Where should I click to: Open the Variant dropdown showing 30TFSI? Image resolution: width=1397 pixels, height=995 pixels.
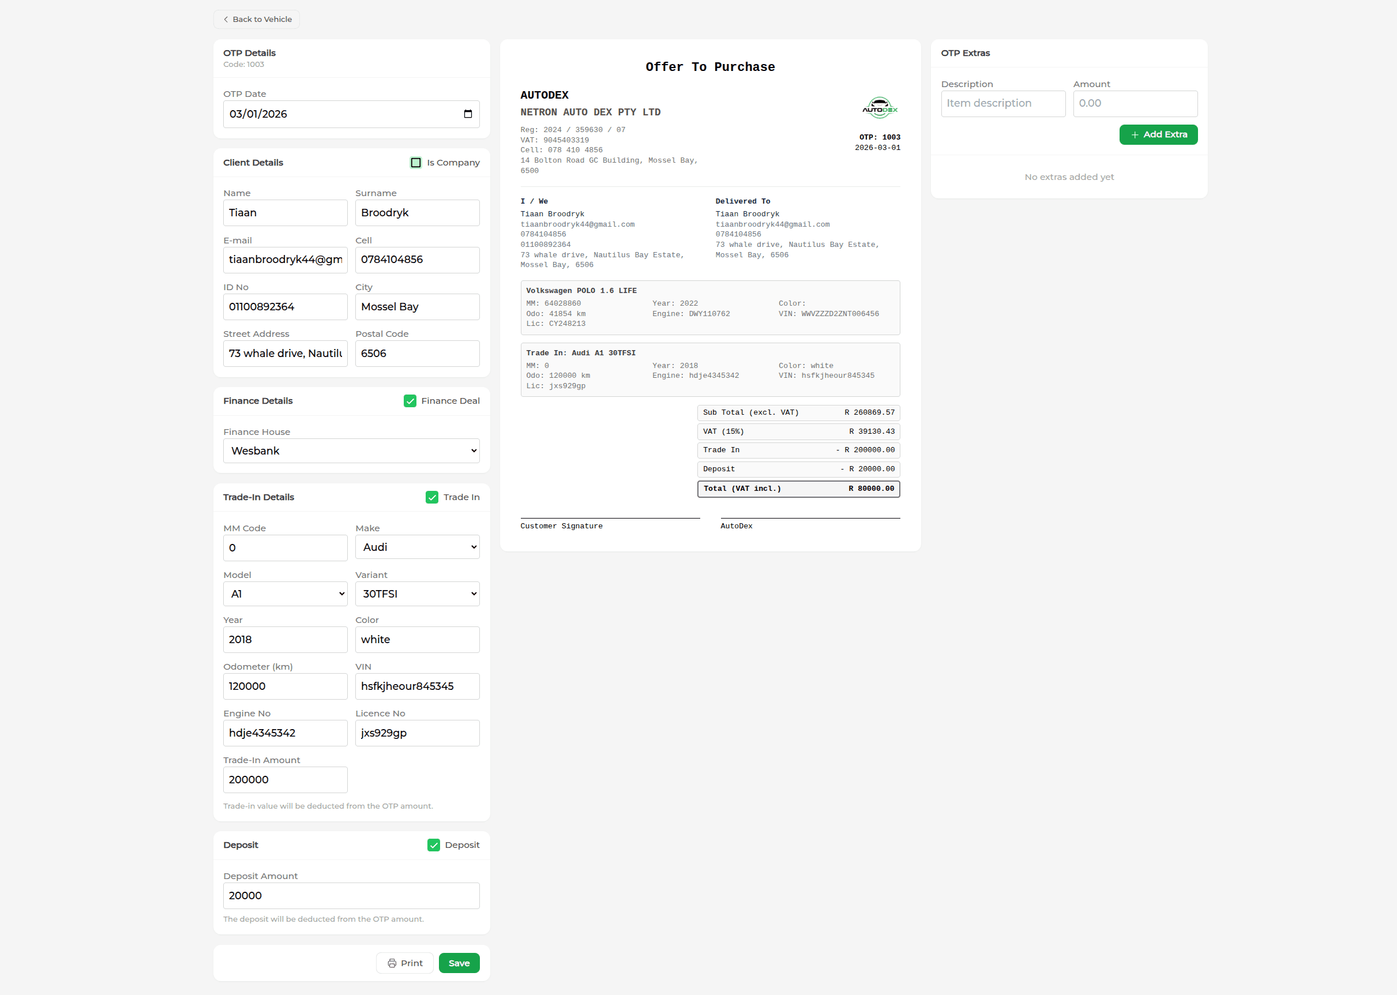click(416, 594)
